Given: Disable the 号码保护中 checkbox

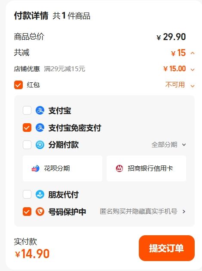Looking at the screenshot, I should coord(27,212).
